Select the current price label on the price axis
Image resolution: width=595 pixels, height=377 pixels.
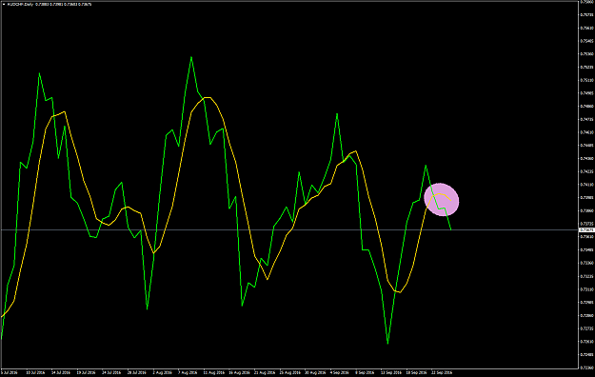586,230
